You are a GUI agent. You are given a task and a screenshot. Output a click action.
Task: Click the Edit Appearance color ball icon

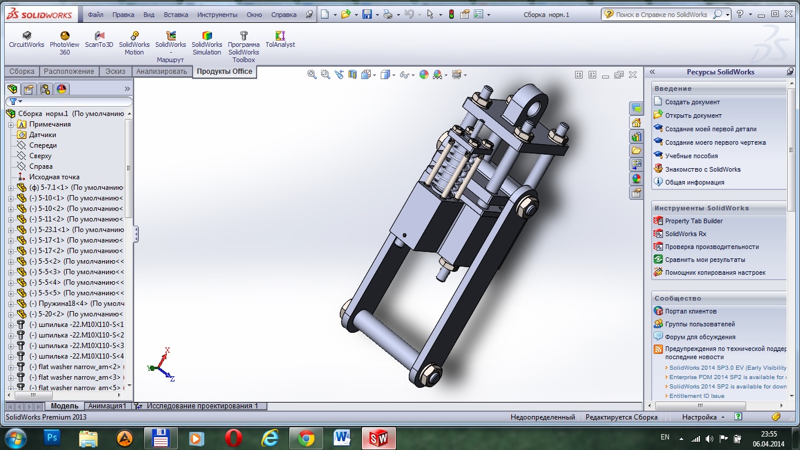pos(424,74)
